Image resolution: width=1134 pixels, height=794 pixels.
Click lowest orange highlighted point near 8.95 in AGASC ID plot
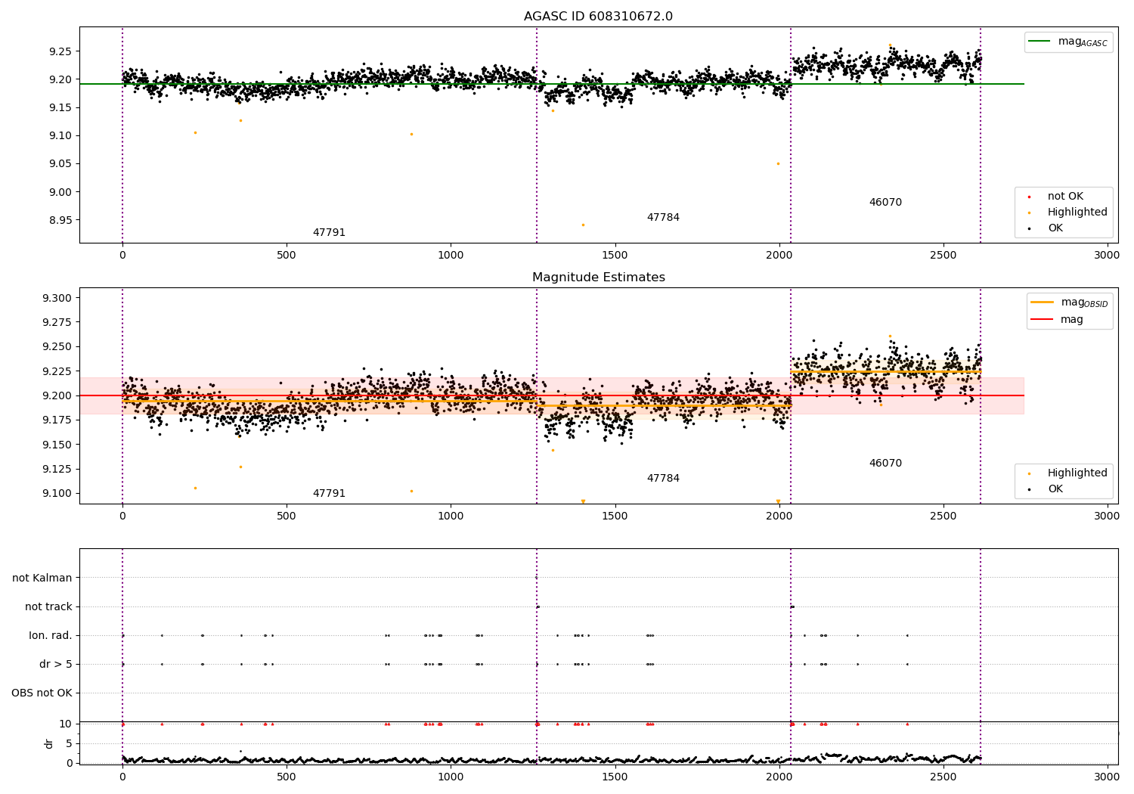pyautogui.click(x=583, y=225)
